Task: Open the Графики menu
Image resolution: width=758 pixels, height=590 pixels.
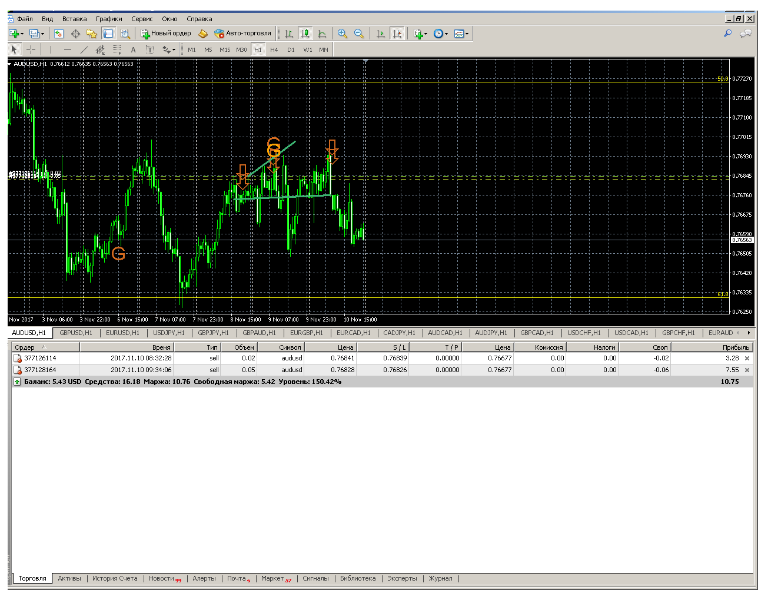Action: pos(109,18)
